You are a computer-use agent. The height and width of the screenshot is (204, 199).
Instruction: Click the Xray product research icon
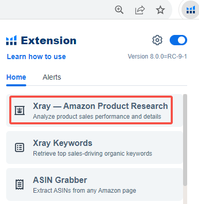[x=20, y=110]
